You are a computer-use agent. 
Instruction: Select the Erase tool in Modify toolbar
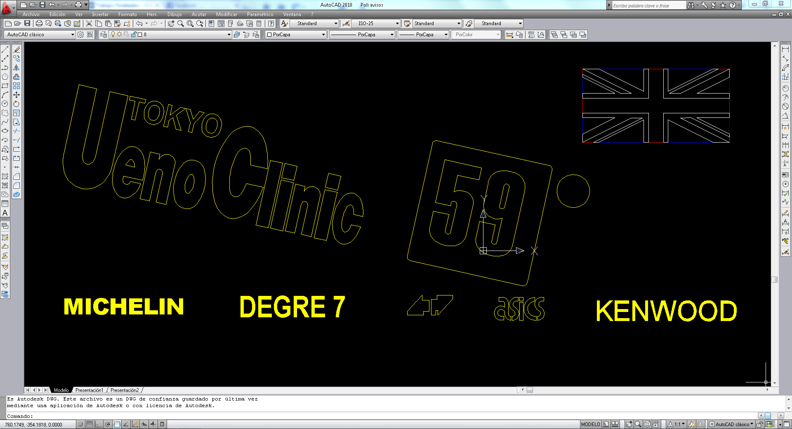(16, 49)
